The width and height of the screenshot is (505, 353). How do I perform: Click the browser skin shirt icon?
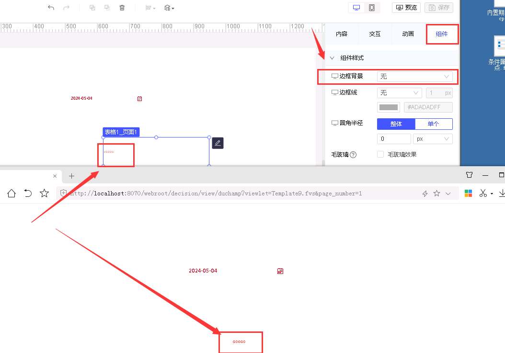(x=469, y=174)
